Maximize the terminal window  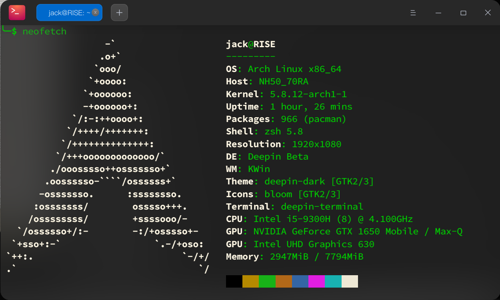(463, 13)
